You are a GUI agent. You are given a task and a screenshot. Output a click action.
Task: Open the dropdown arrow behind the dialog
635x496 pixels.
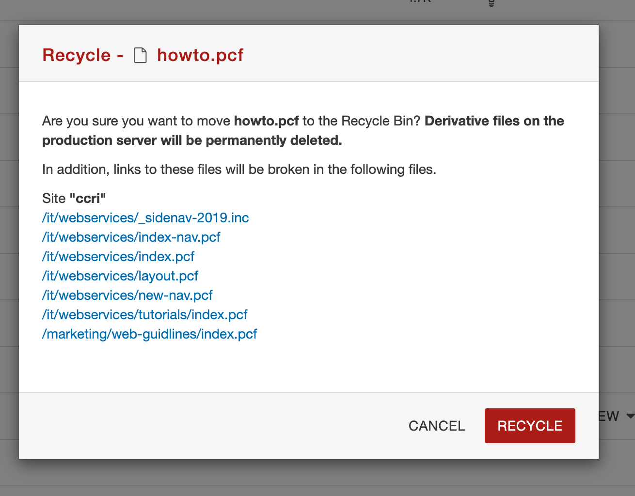pyautogui.click(x=630, y=416)
